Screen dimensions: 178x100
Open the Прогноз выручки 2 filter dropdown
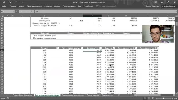pos(158,48)
